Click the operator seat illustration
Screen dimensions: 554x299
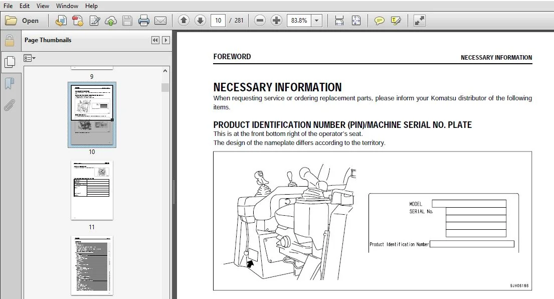tap(290, 223)
